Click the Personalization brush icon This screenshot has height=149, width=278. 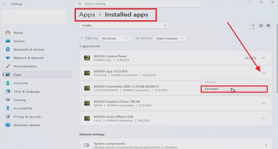[8, 66]
